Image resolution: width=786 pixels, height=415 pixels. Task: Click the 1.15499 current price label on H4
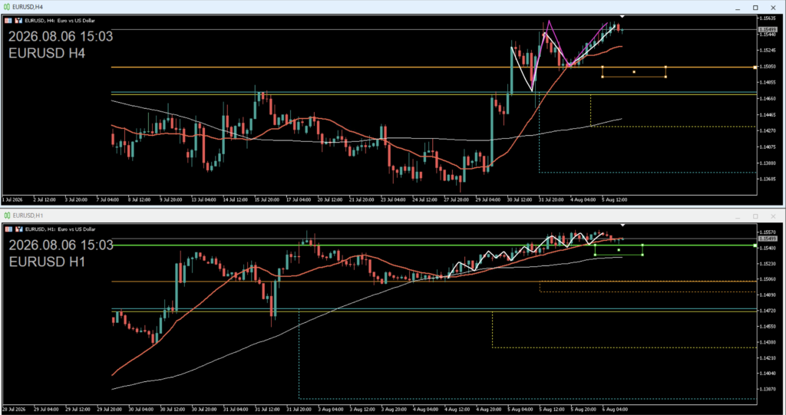click(x=768, y=30)
